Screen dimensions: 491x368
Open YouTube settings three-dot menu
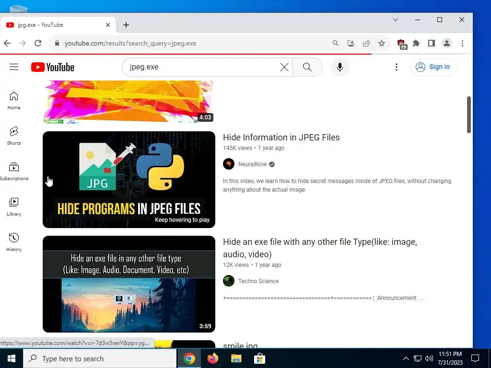pos(397,67)
